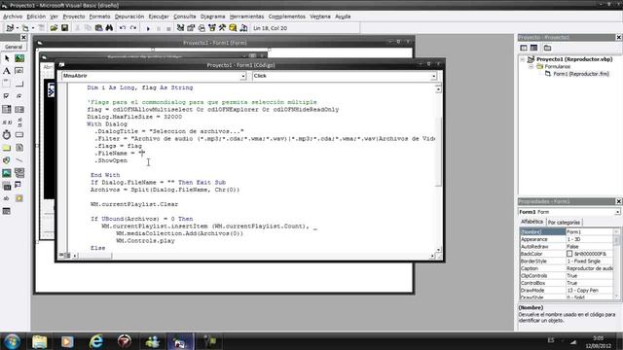Viewport: 623px width, 350px height.
Task: Open the Object Browser toolbar icon
Action: (212, 28)
